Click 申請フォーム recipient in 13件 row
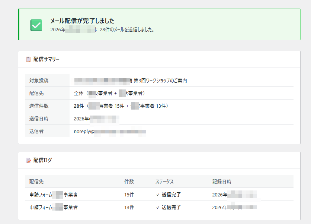311x224 pixels. 54,207
